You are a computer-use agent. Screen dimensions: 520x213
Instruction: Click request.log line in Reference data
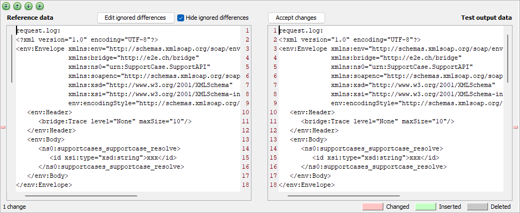38,31
